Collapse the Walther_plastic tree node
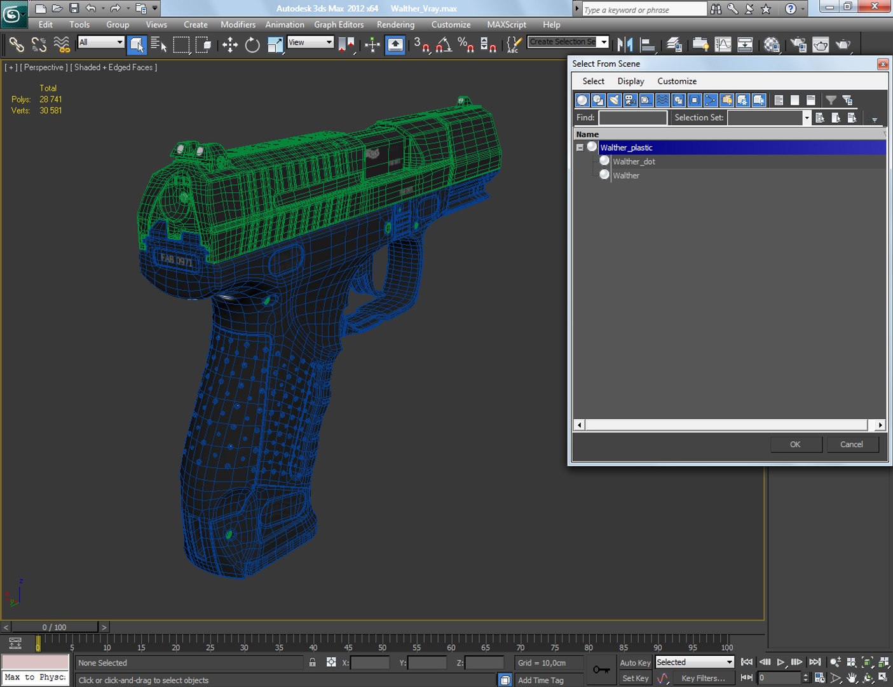893x687 pixels. pyautogui.click(x=580, y=148)
